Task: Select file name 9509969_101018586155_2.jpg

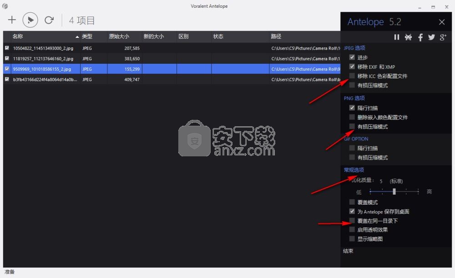Action: pyautogui.click(x=42, y=69)
